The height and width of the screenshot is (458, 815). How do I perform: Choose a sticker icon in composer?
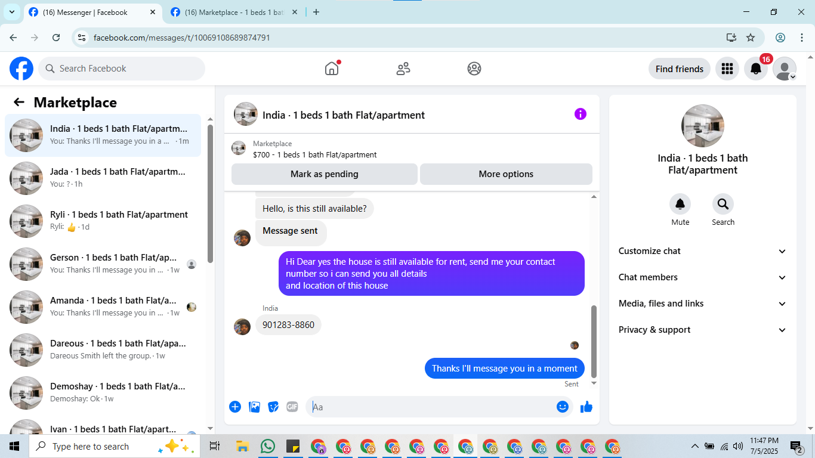click(x=274, y=407)
